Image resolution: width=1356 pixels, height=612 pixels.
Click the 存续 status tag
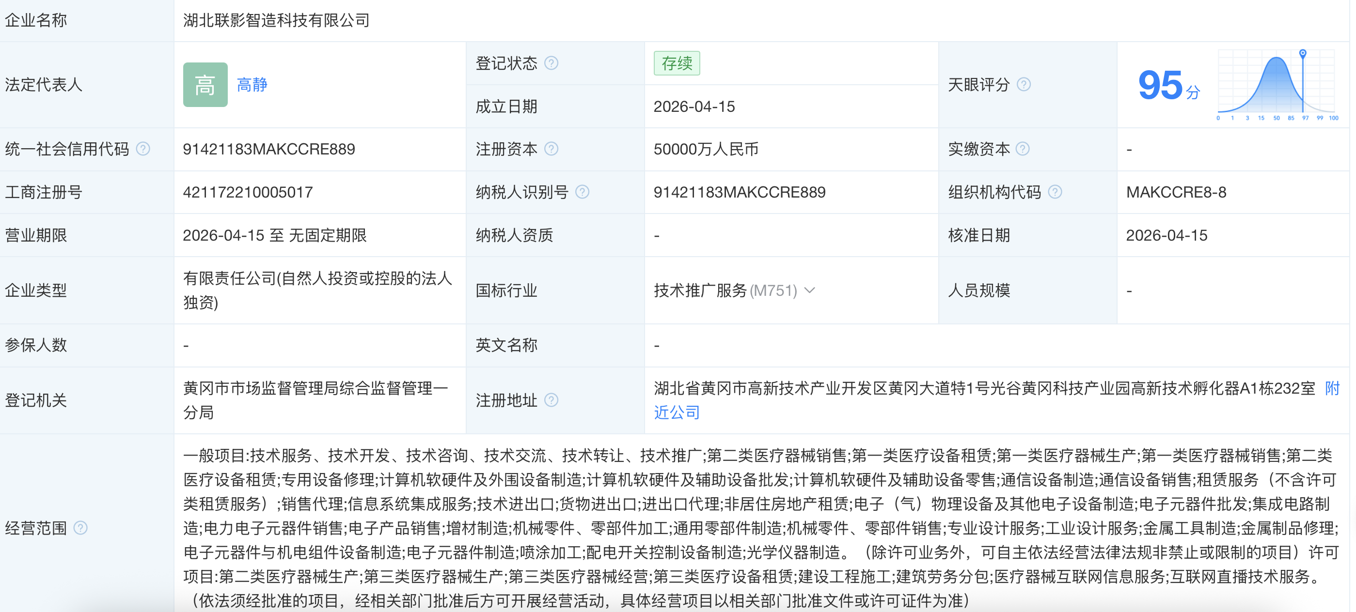click(x=677, y=62)
